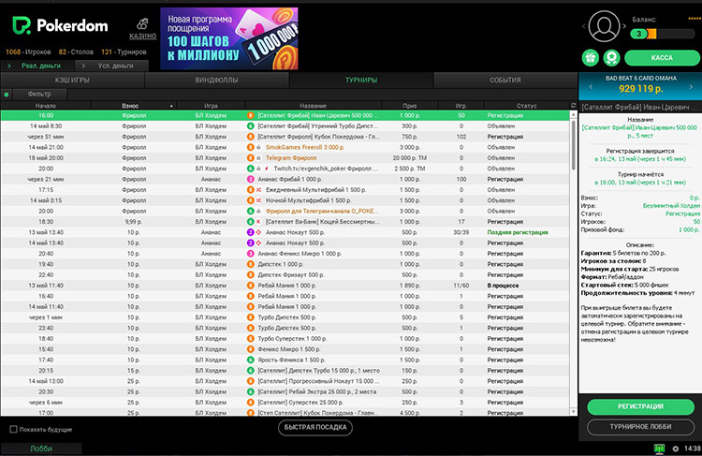Check the Показать будущие checkbox
Viewport: 702px width, 456px height.
(13, 429)
